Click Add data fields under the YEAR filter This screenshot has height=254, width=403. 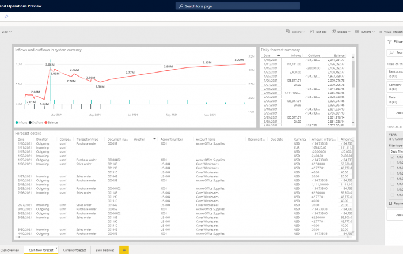point(395,215)
